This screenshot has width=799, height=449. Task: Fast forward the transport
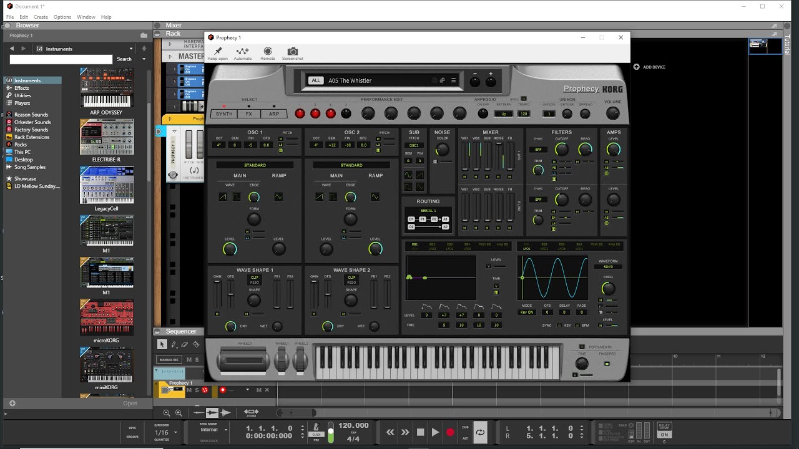tap(405, 432)
